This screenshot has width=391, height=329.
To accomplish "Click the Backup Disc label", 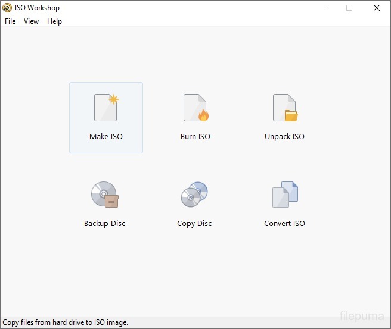I will point(104,224).
